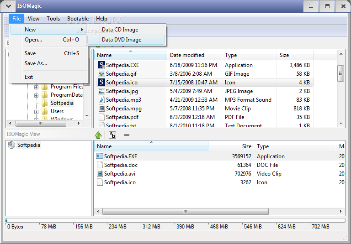
Task: Click folder tree scroll left arrow
Action: [x=10, y=123]
